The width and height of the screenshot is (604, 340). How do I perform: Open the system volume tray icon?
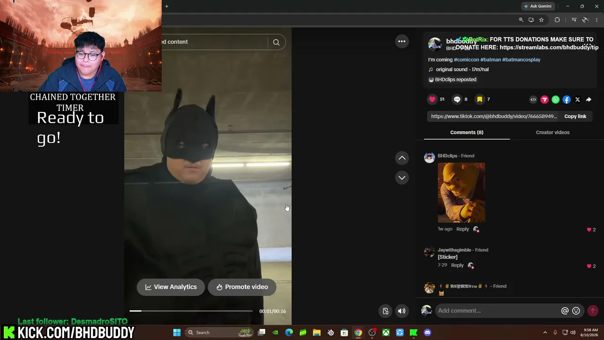pos(573,332)
